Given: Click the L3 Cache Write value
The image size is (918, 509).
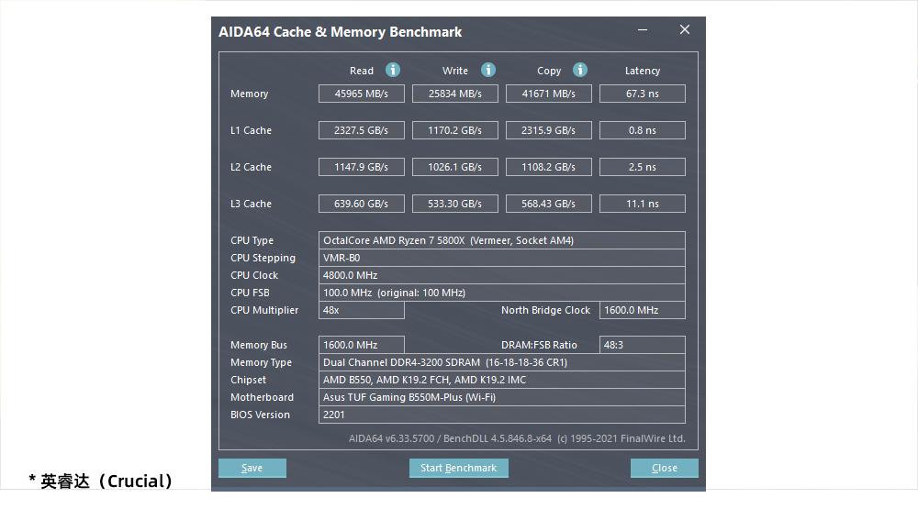Looking at the screenshot, I should click(x=454, y=204).
